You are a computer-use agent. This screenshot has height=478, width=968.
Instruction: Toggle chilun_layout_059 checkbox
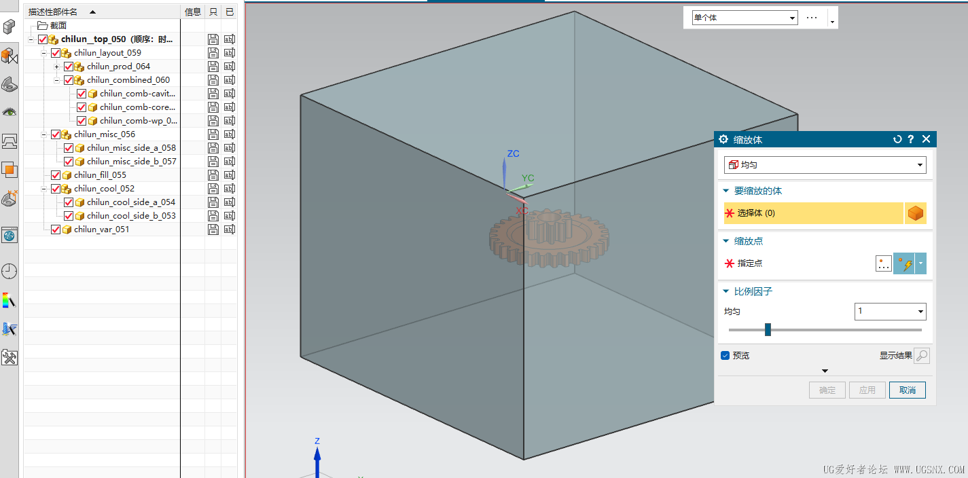point(56,53)
